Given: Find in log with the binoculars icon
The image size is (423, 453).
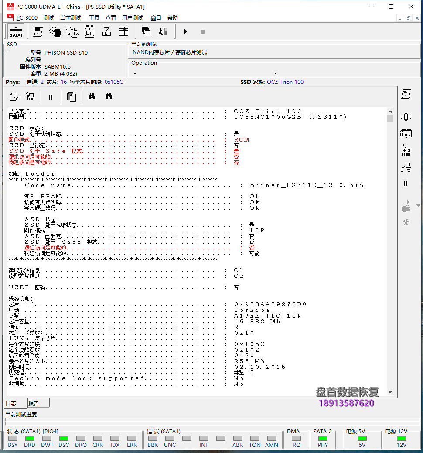Looking at the screenshot, I should point(92,97).
